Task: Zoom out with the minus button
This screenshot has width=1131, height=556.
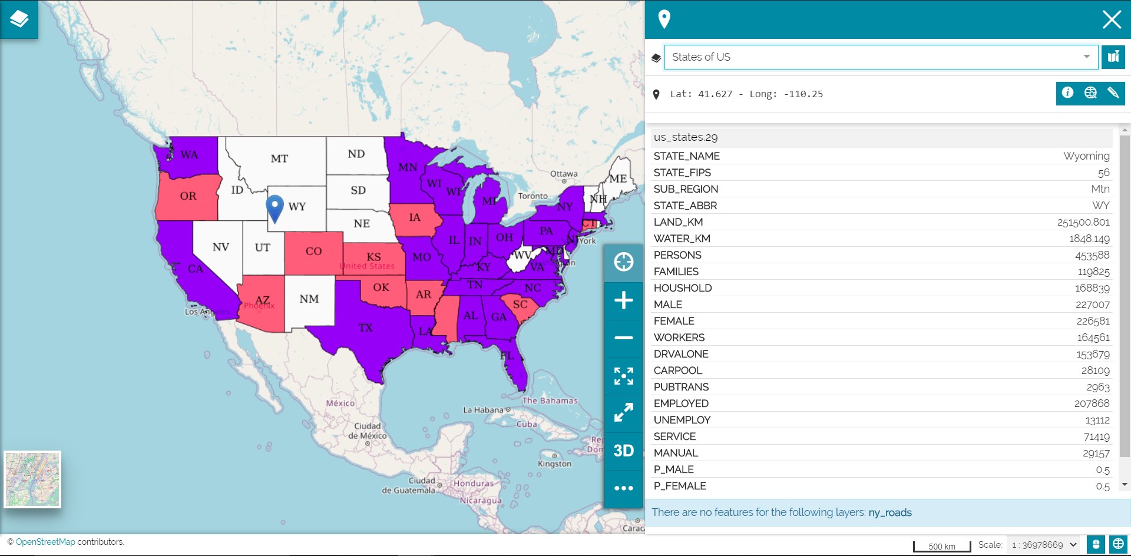Action: [x=623, y=338]
